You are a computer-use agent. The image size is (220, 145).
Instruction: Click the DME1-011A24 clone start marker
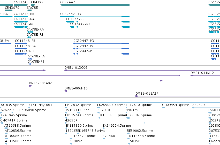tap(137, 96)
